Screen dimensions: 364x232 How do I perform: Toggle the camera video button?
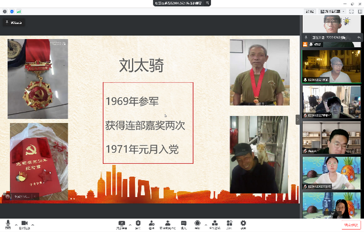[24, 223]
